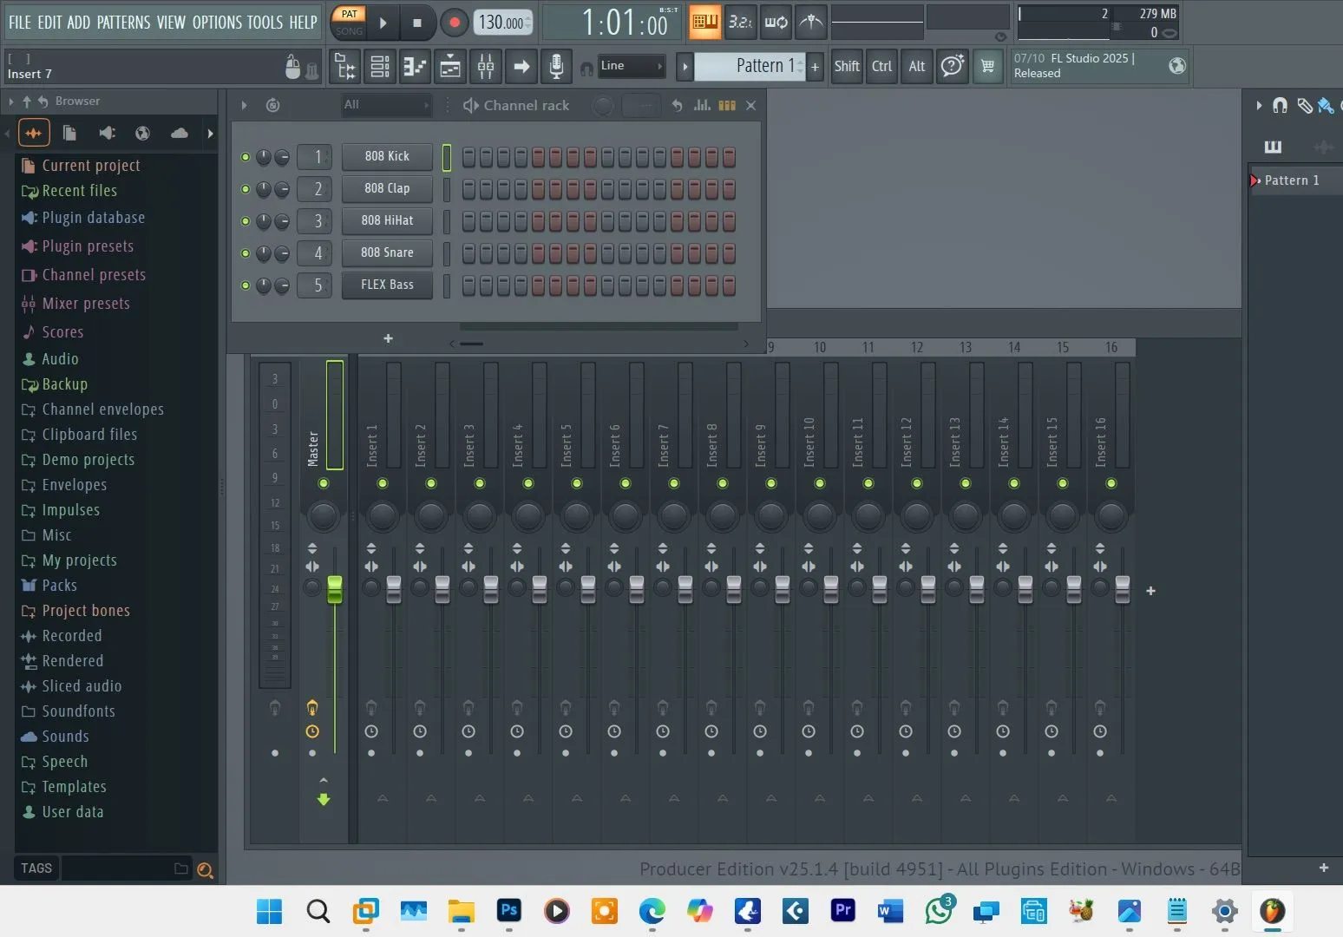This screenshot has height=937, width=1343.
Task: Open the VIEW menu
Action: point(171,22)
